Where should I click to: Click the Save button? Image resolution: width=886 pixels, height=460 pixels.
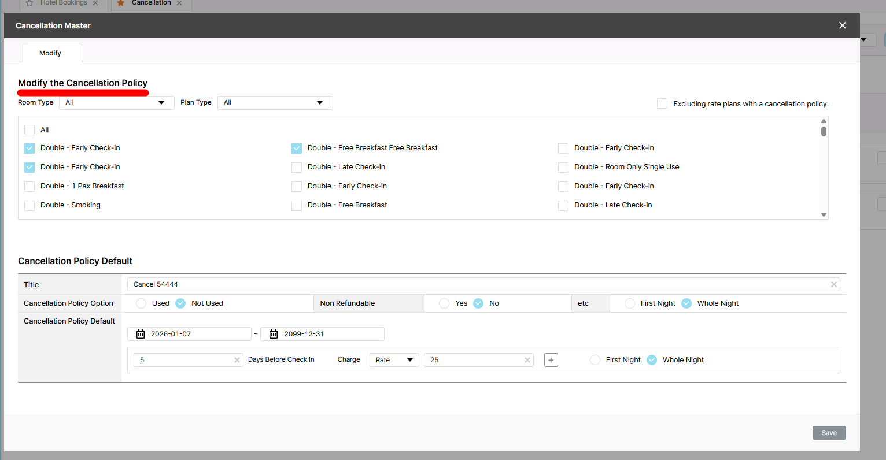point(829,433)
